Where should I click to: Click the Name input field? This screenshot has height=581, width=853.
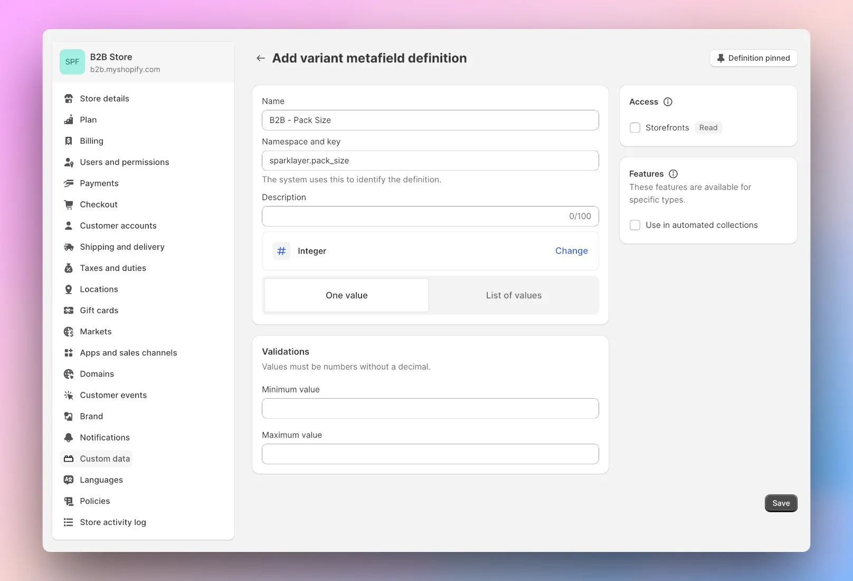pos(430,120)
